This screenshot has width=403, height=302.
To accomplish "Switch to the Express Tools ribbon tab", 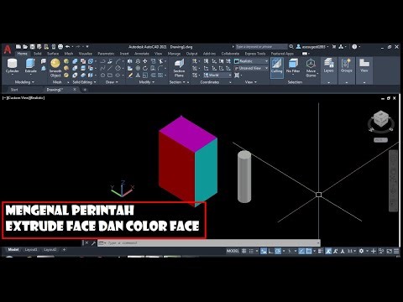I will tap(255, 54).
